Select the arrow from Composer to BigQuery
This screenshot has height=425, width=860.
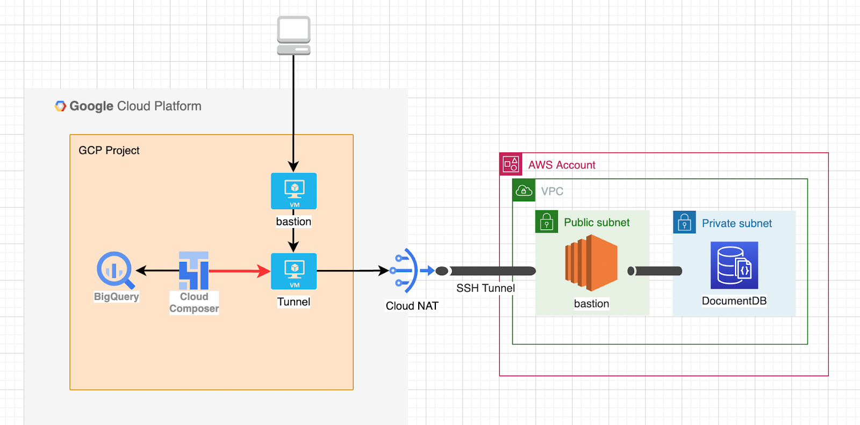tap(157, 270)
